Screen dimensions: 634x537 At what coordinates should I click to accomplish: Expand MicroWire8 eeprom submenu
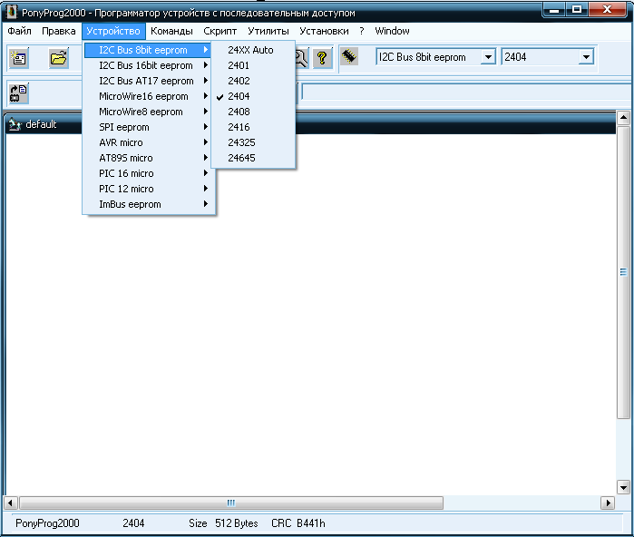(148, 112)
